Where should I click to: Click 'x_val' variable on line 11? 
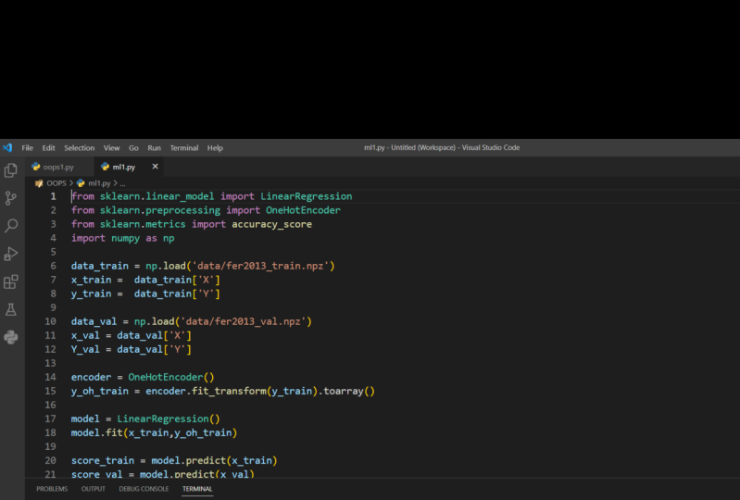pos(85,336)
